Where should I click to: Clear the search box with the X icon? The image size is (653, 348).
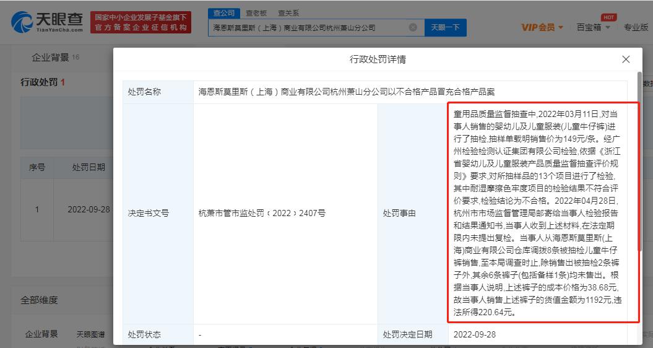click(413, 27)
